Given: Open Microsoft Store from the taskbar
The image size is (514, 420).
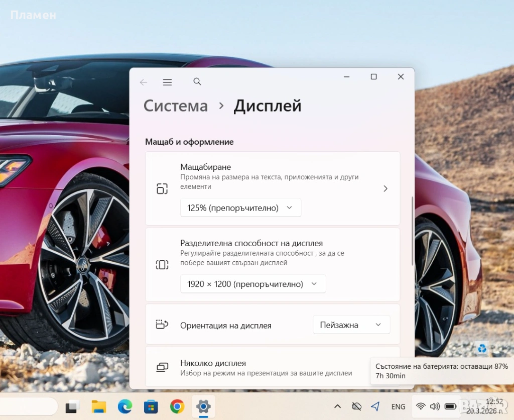Looking at the screenshot, I should coord(151,406).
